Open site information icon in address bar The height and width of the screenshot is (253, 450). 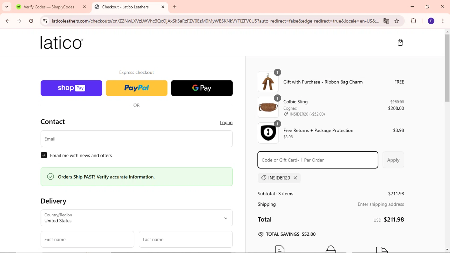45,21
